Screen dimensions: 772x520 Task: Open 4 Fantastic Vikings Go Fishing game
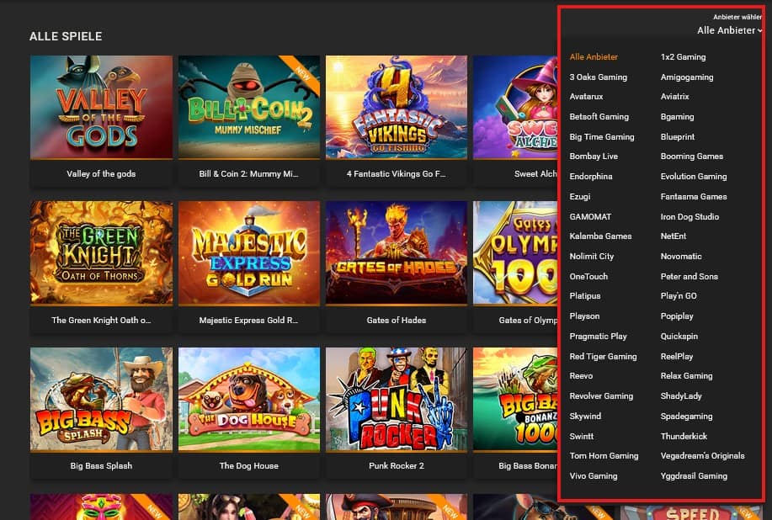click(x=396, y=107)
